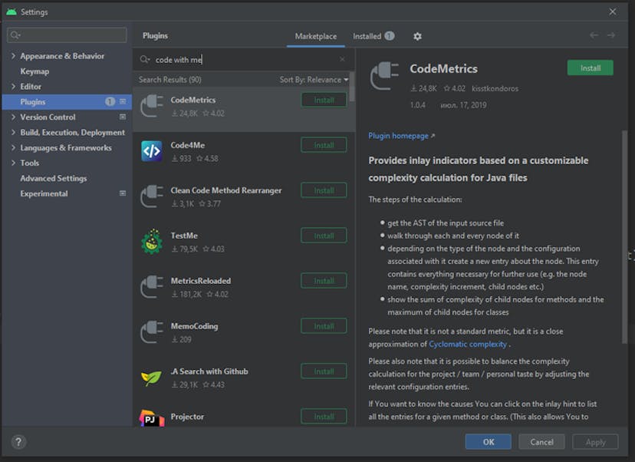Click the Code4Me plugin icon
Viewport: 635px width, 462px height.
click(x=151, y=151)
